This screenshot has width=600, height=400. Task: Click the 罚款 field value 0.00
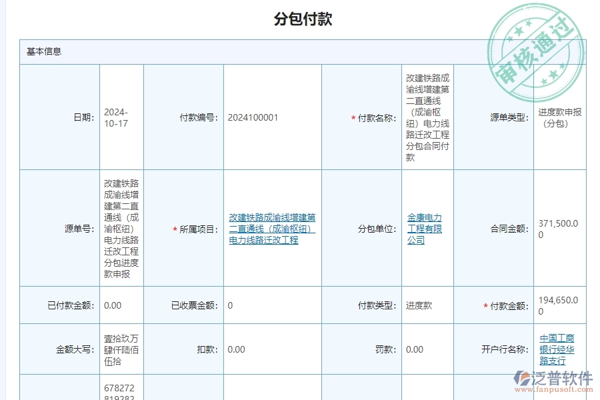413,349
